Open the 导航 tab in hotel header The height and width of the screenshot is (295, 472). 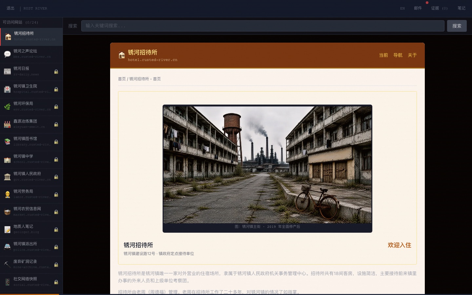click(x=398, y=55)
